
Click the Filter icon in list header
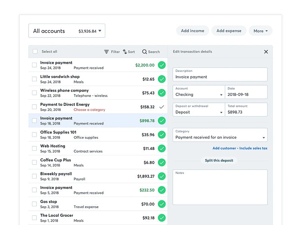(x=106, y=52)
